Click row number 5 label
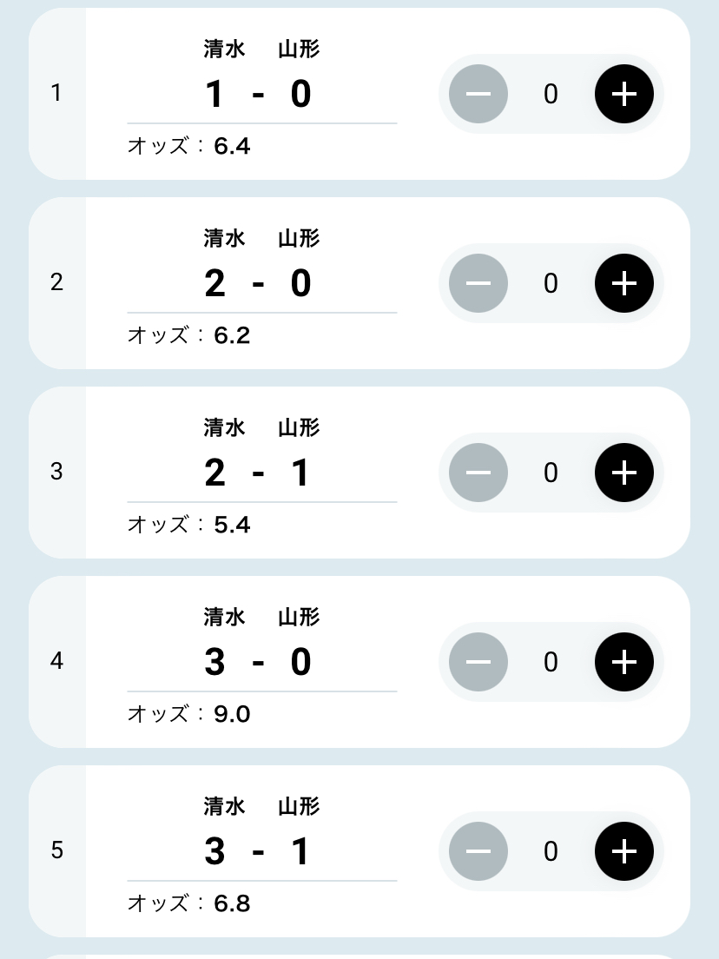 (57, 850)
